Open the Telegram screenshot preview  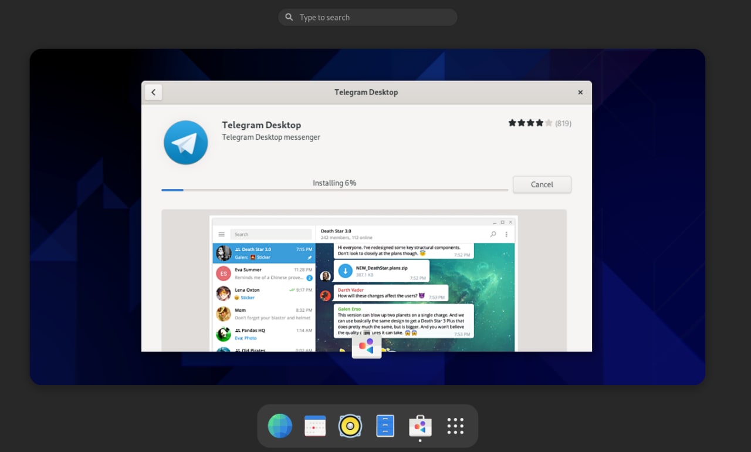[364, 281]
